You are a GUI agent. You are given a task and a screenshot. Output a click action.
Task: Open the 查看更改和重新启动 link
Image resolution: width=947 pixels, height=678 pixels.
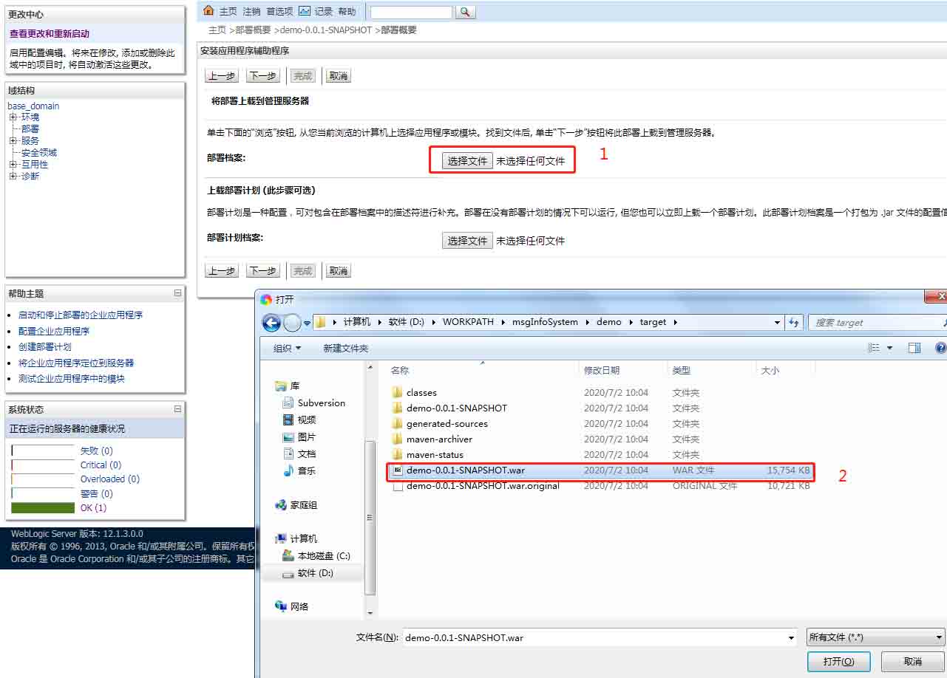[x=50, y=34]
